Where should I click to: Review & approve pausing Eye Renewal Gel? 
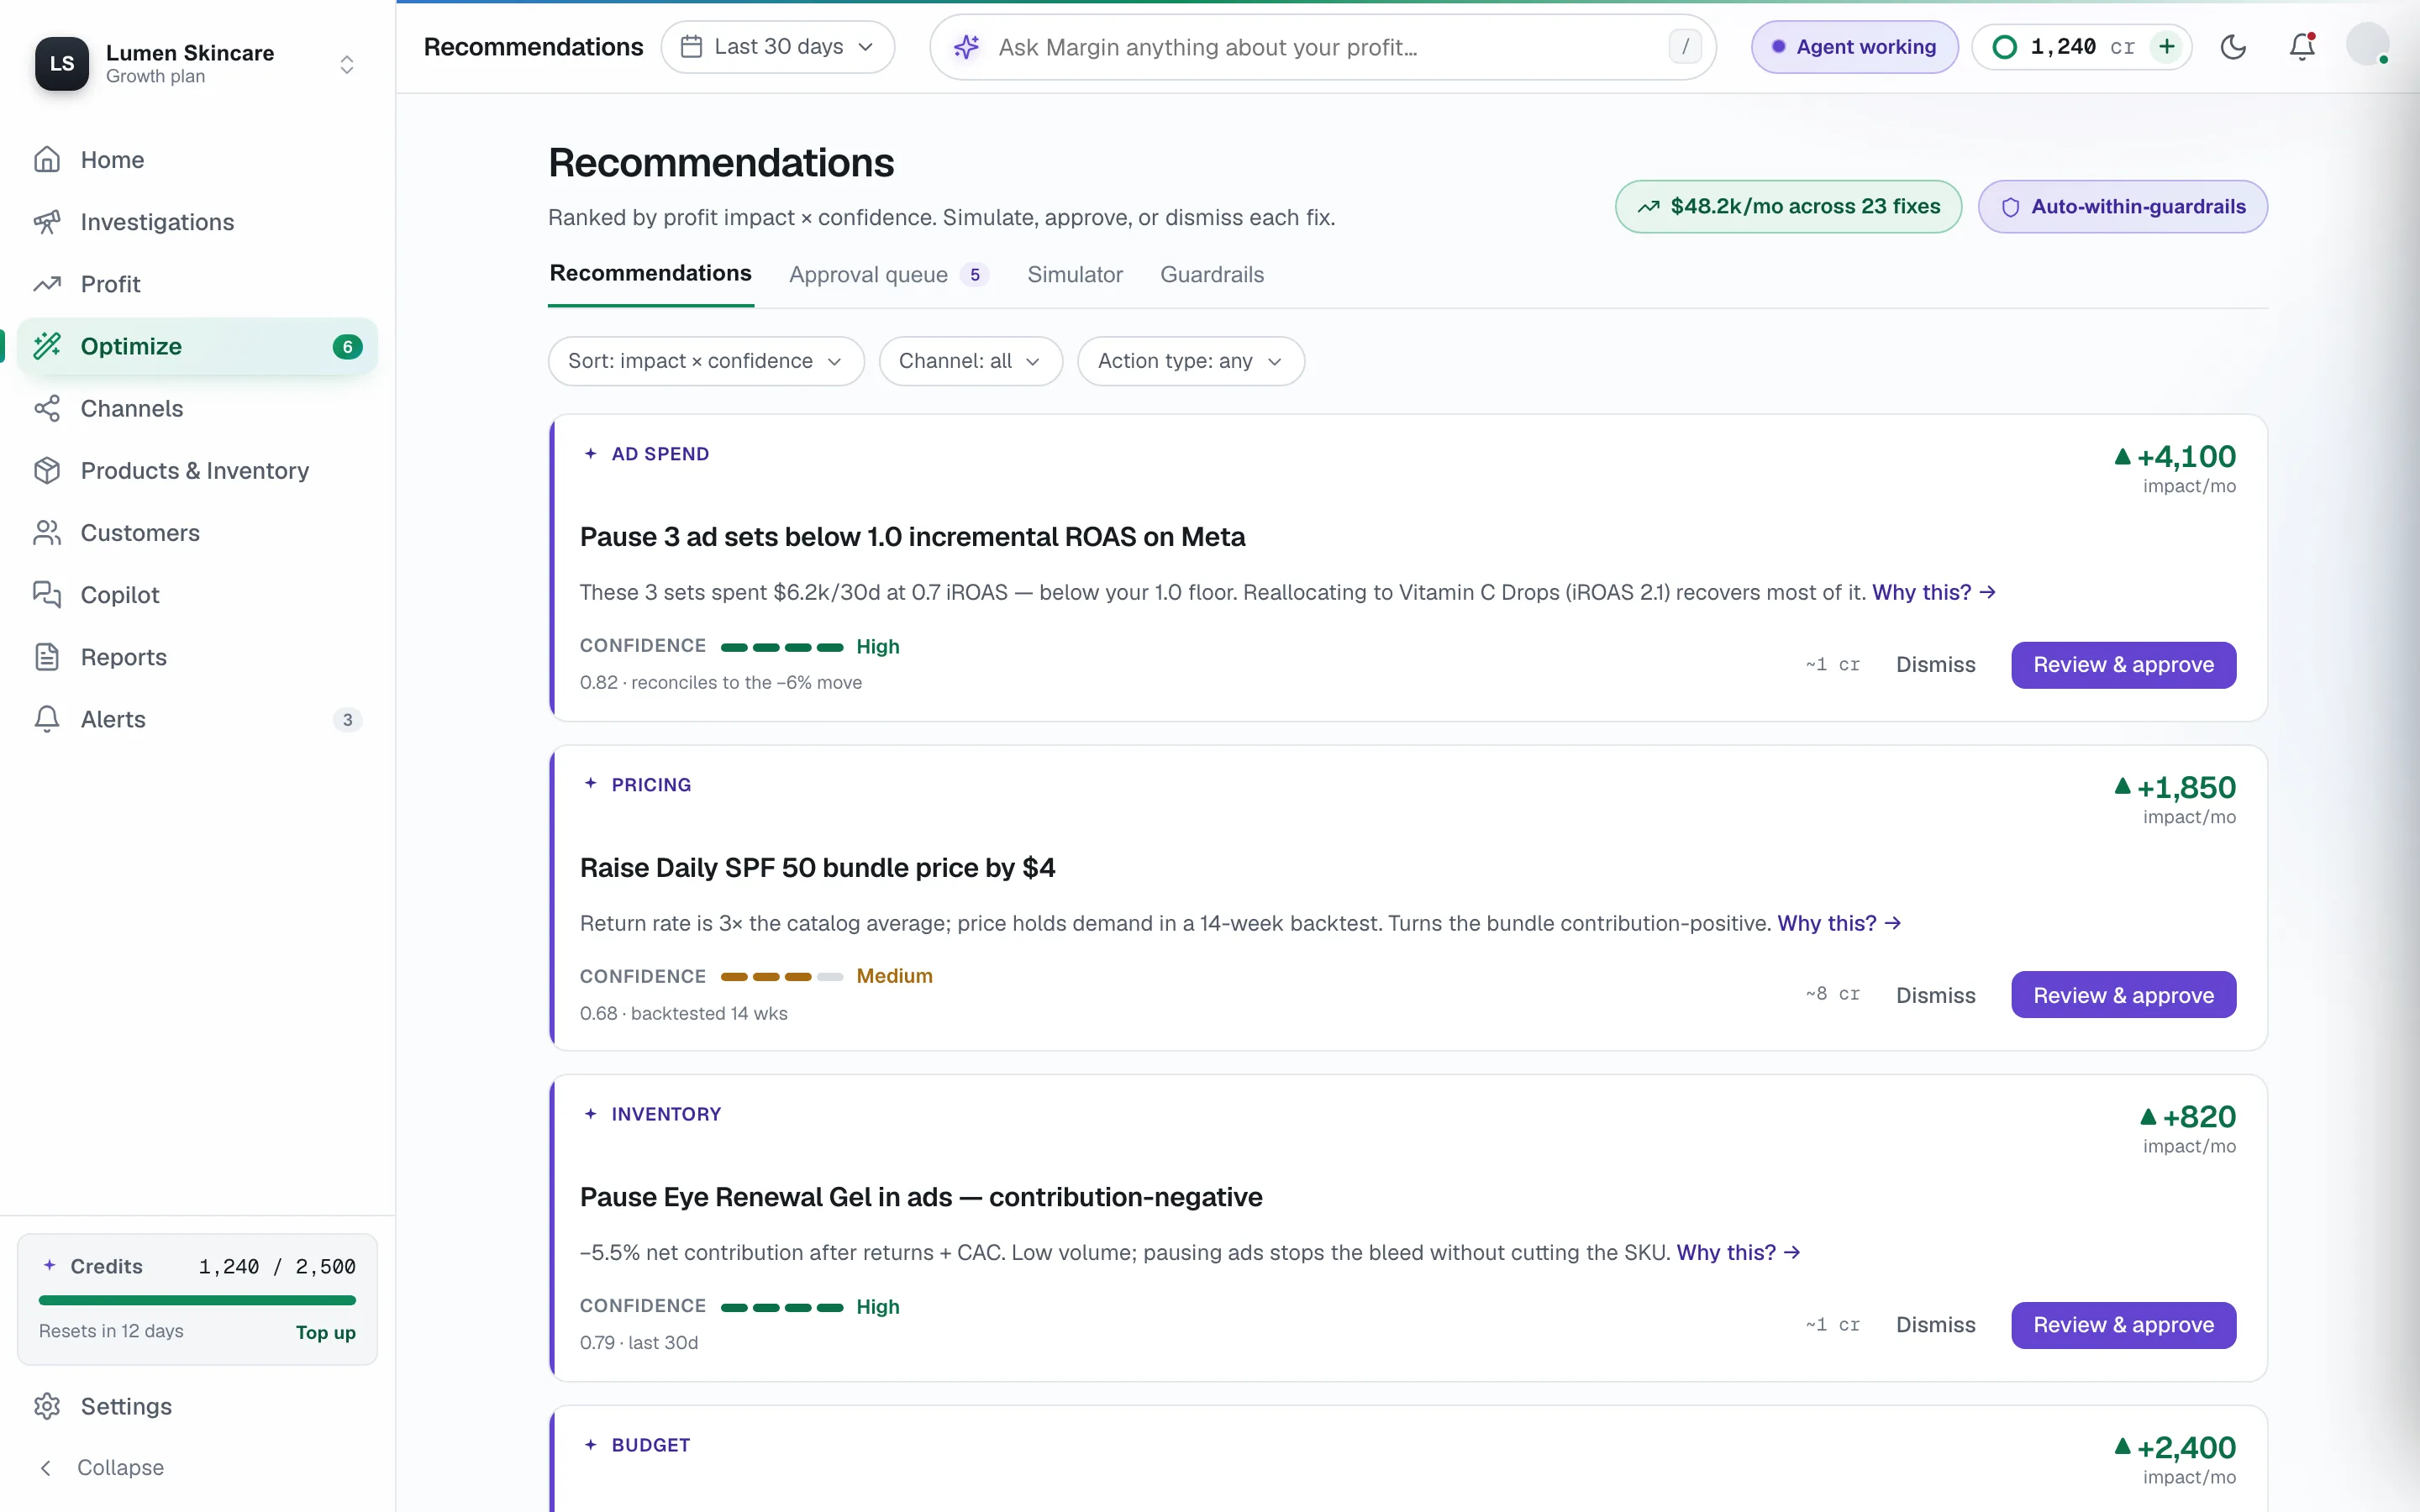pyautogui.click(x=2123, y=1325)
